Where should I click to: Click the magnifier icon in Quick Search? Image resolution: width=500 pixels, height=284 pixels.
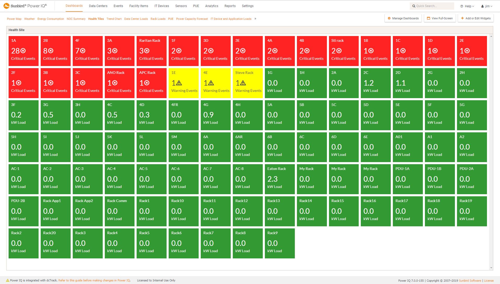tap(414, 6)
